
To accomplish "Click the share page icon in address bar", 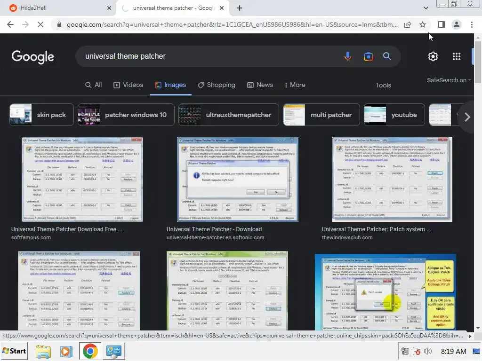I will pos(408,24).
